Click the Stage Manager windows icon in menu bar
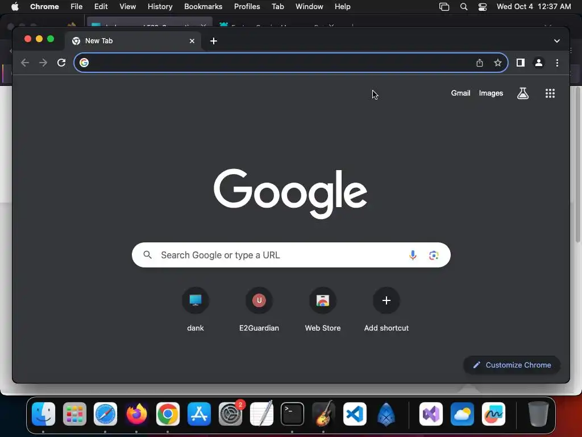 (x=444, y=7)
